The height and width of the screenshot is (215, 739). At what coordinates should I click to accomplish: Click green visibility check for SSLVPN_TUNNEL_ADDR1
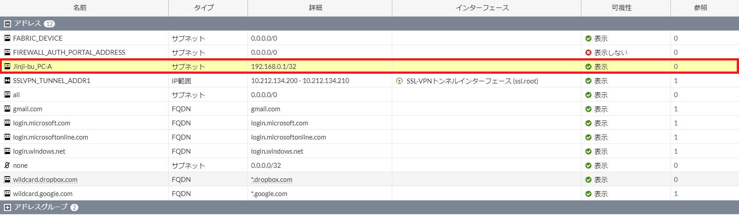tap(588, 81)
